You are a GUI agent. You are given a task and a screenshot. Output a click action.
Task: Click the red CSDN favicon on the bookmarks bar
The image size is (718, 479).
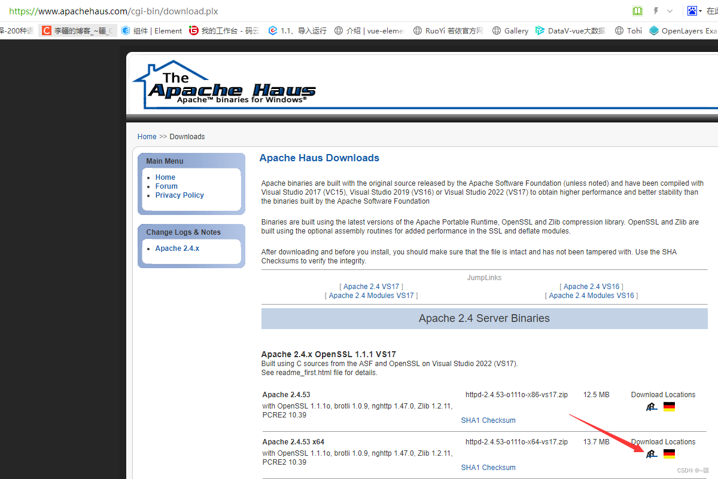(46, 30)
